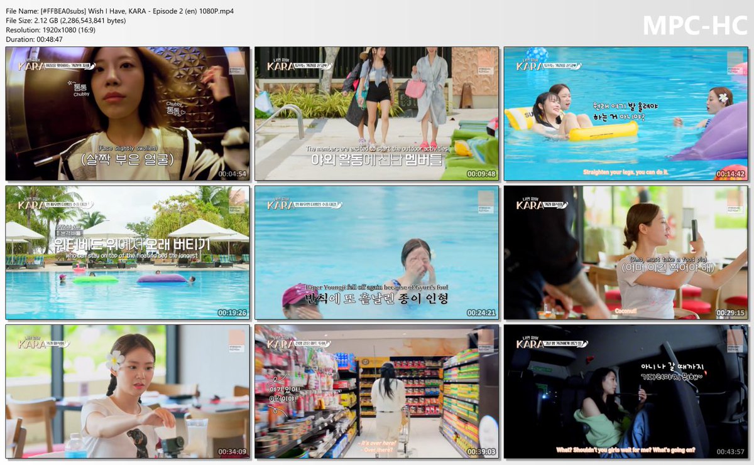
Task: Select the thumbnail timestamped 00:39:03
Action: (x=376, y=392)
